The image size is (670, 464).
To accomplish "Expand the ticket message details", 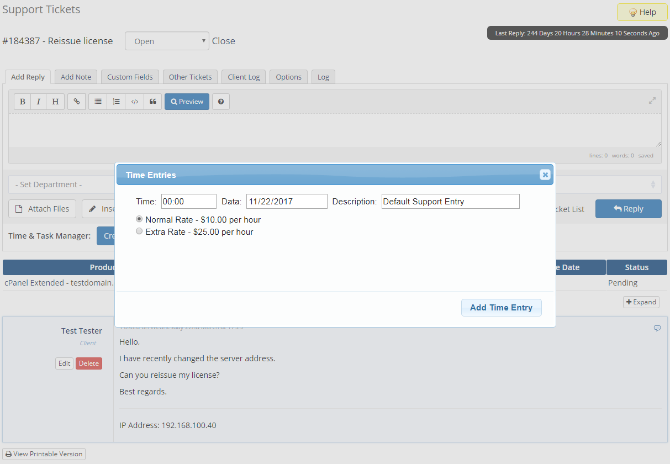I will point(641,302).
